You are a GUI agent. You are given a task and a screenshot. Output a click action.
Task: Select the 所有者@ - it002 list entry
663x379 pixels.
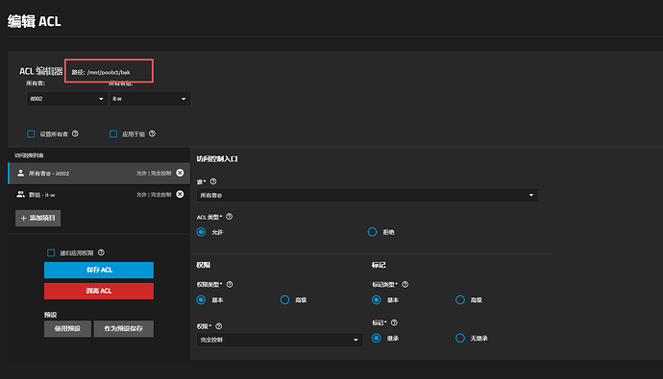tap(99, 173)
